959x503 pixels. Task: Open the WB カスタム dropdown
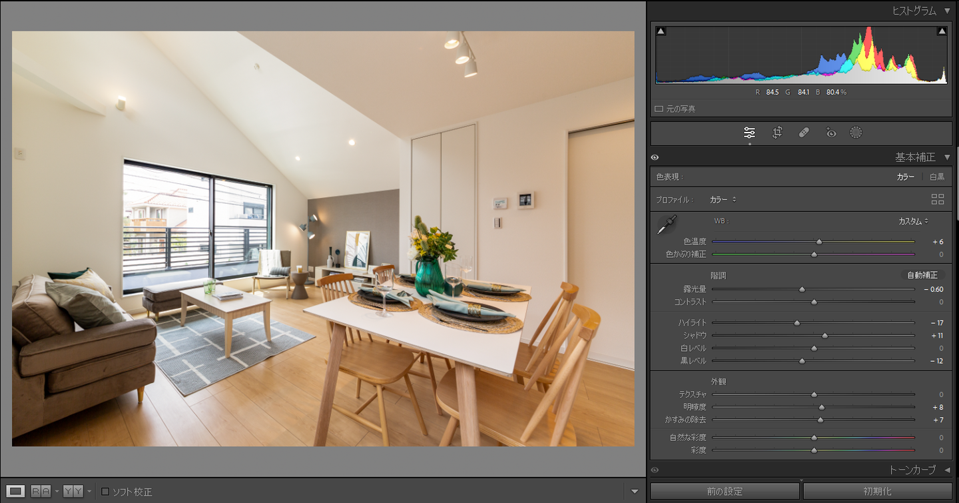click(913, 221)
